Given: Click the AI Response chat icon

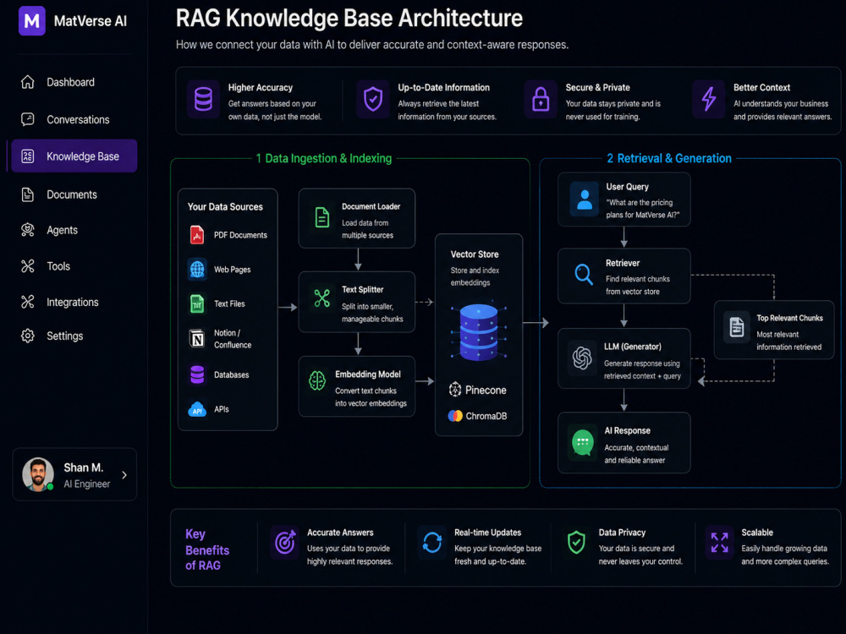Looking at the screenshot, I should pos(583,443).
